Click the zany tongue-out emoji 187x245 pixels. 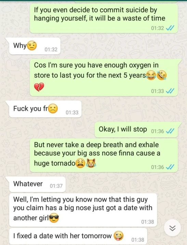118,236
